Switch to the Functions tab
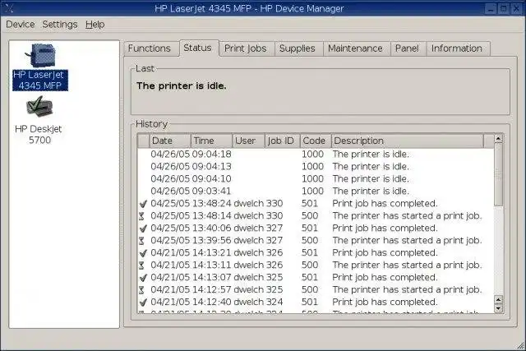Image resolution: width=526 pixels, height=351 pixels. [x=150, y=48]
